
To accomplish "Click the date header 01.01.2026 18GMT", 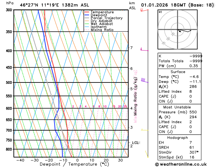I will pos(178,5).
